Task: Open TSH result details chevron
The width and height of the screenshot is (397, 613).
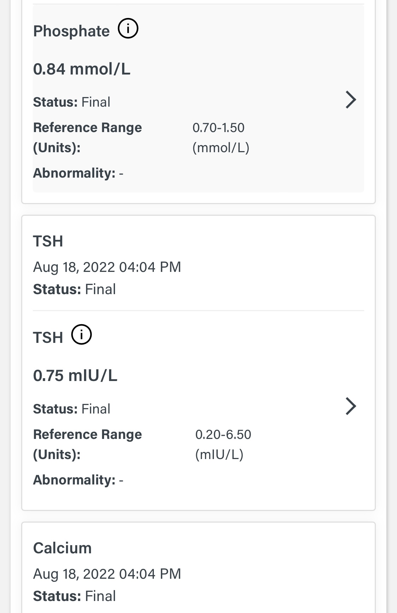Action: pos(350,406)
